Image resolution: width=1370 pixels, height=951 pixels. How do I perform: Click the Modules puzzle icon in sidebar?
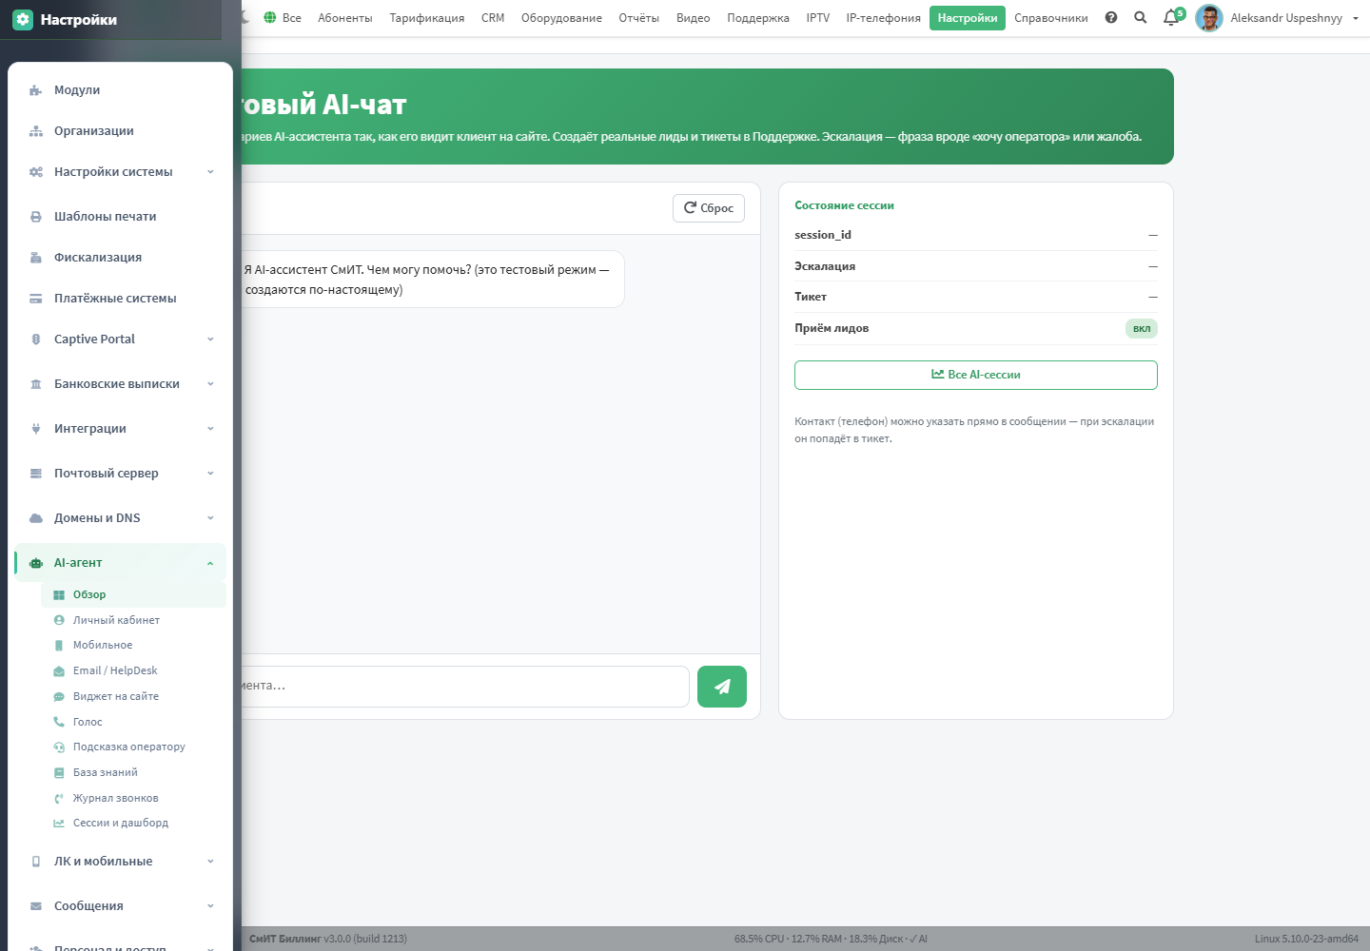36,90
